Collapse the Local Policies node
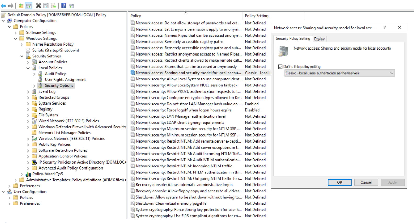Image resolution: width=414 pixels, height=223 pixels. pos(28,68)
